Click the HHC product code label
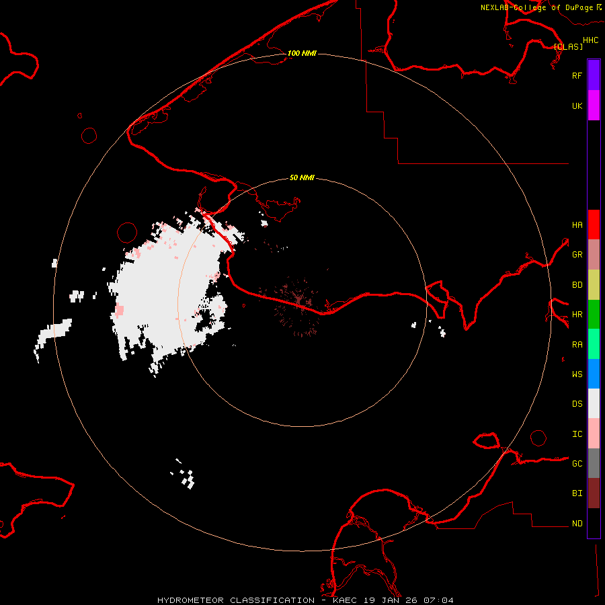 point(590,40)
